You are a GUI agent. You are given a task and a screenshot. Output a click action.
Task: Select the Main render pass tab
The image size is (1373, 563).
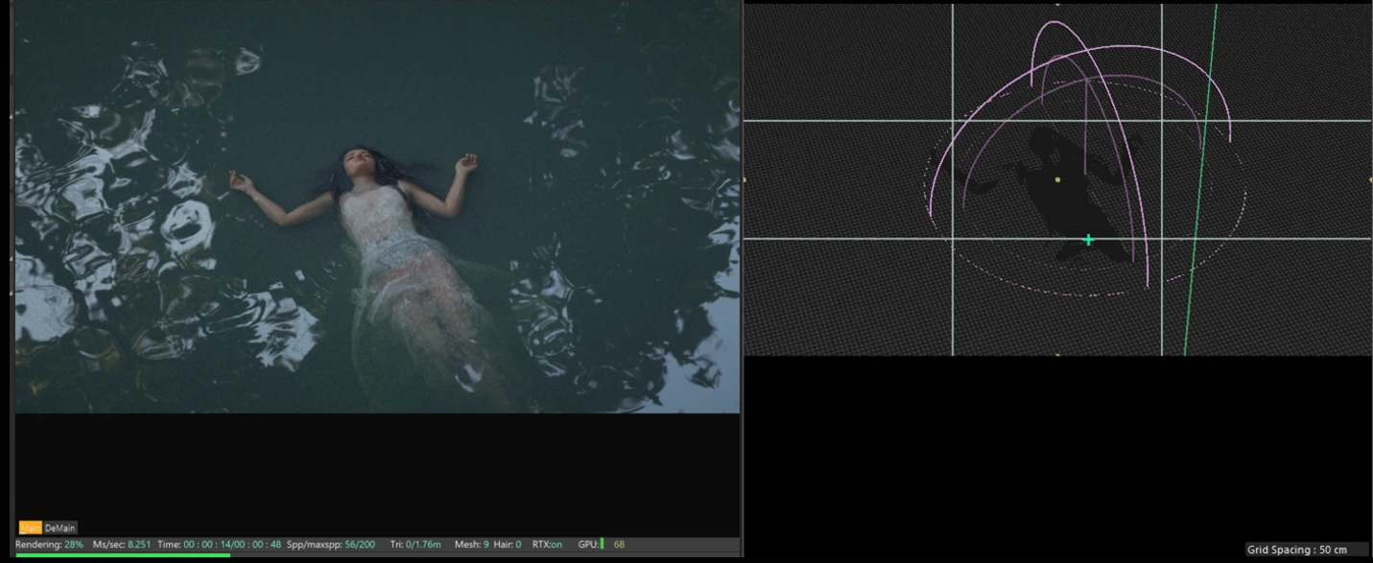[x=31, y=528]
